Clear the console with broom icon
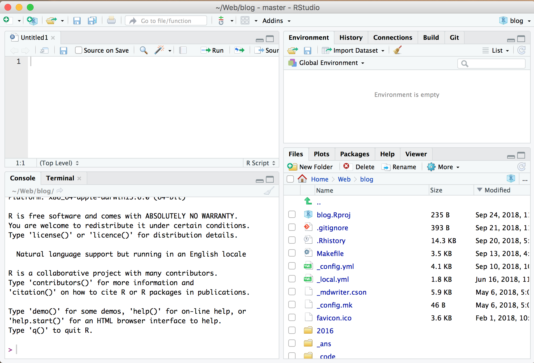 pos(269,191)
